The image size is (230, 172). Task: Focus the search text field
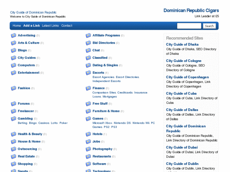tap(189, 26)
